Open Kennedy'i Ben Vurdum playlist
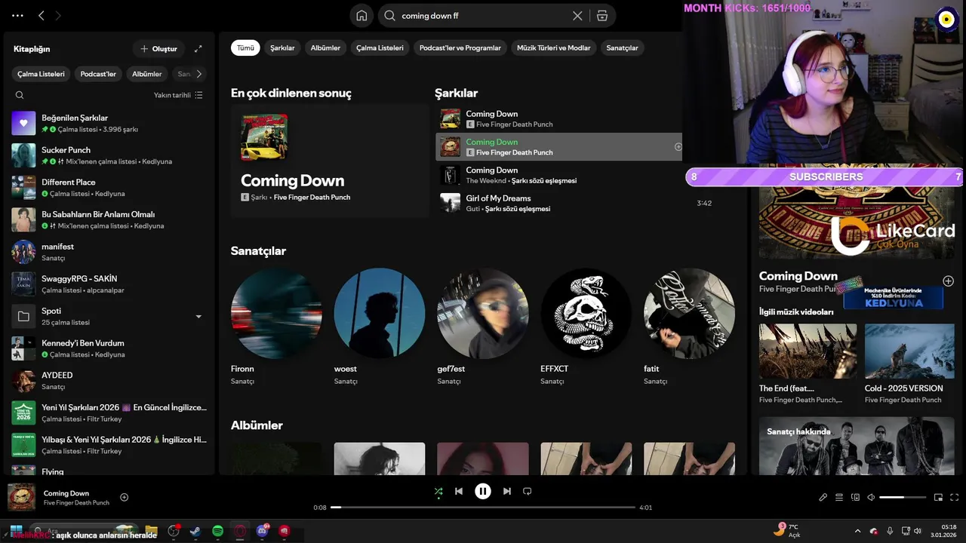966x543 pixels. point(109,348)
